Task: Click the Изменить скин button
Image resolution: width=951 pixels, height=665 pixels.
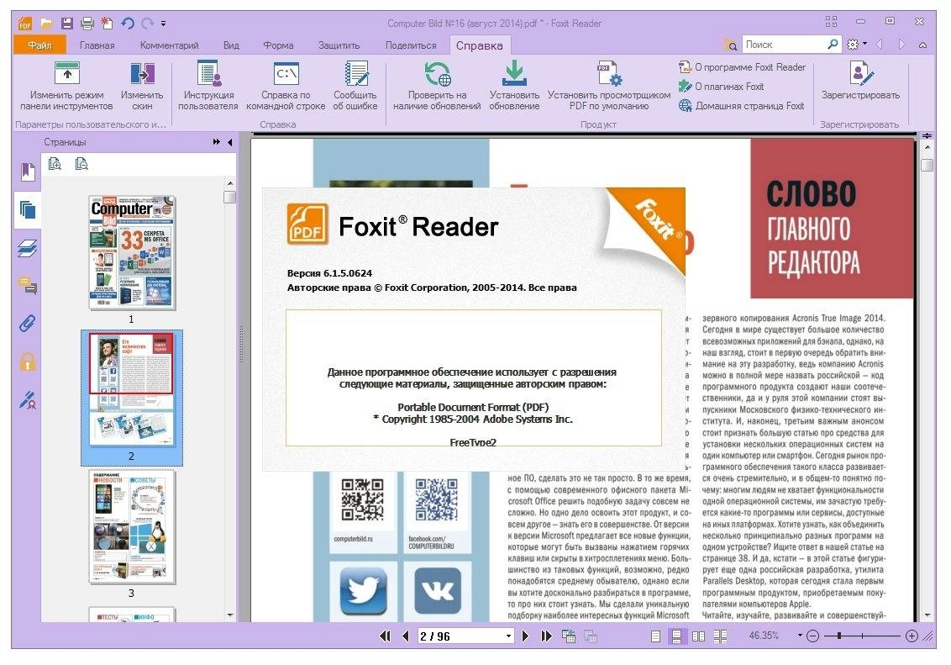Action: (142, 86)
